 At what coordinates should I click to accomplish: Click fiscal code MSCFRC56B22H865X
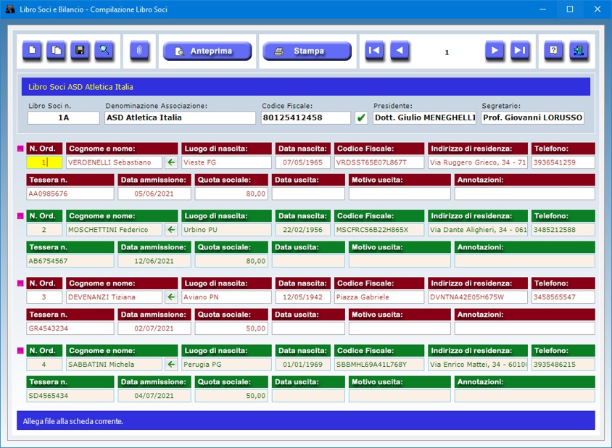379,230
